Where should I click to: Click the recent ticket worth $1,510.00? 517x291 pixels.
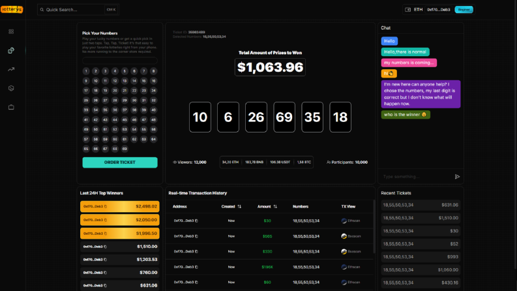[421, 218]
